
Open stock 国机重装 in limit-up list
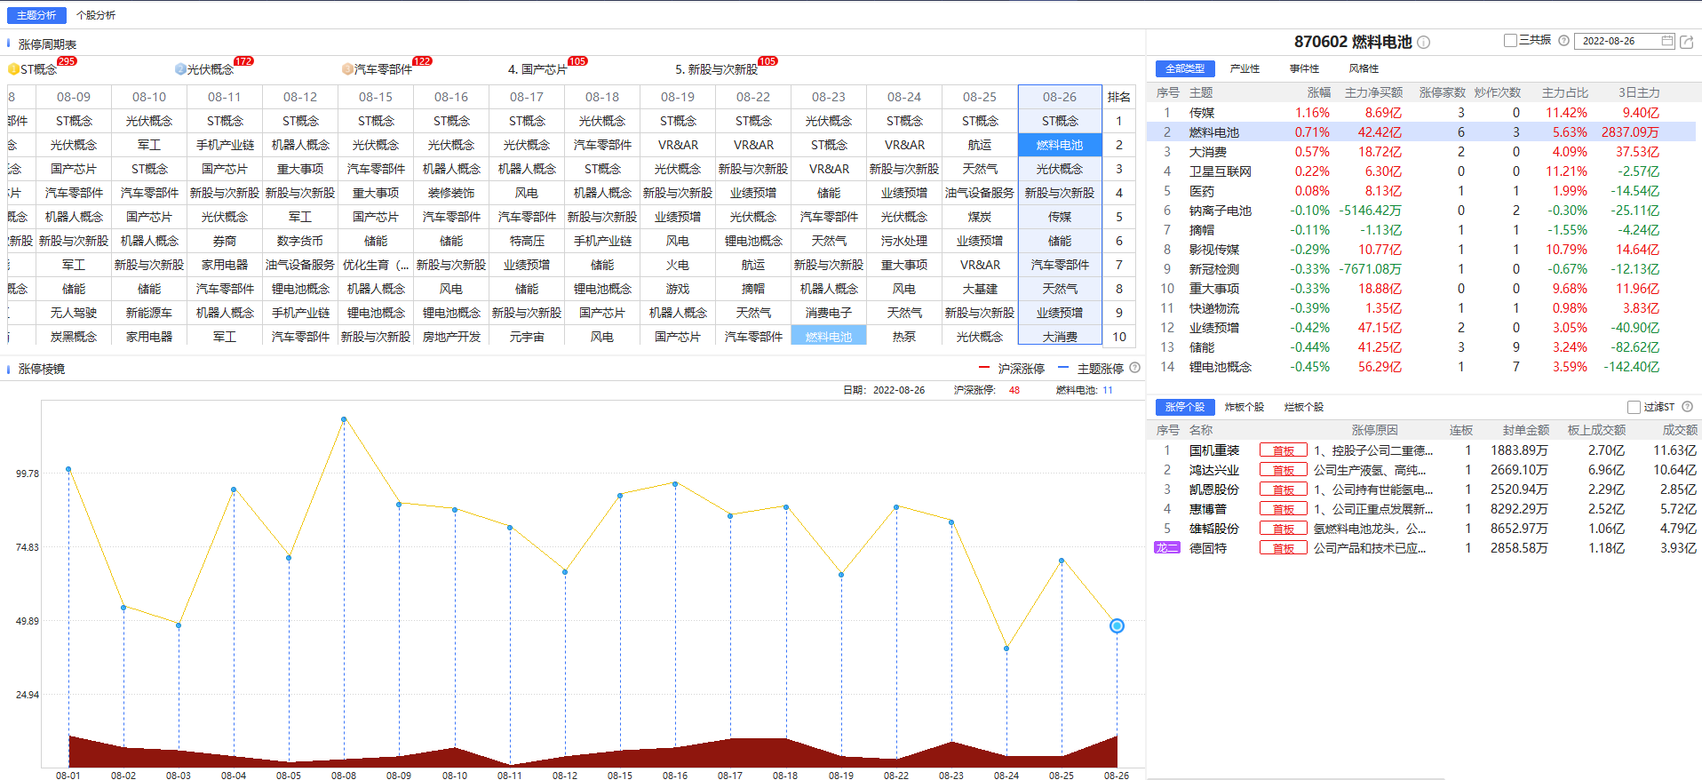[x=1214, y=450]
